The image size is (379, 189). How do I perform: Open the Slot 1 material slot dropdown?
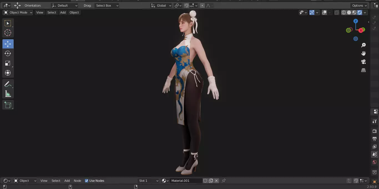[x=148, y=181]
